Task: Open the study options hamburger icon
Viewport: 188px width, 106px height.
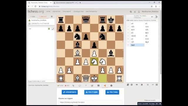Action: (52, 16)
